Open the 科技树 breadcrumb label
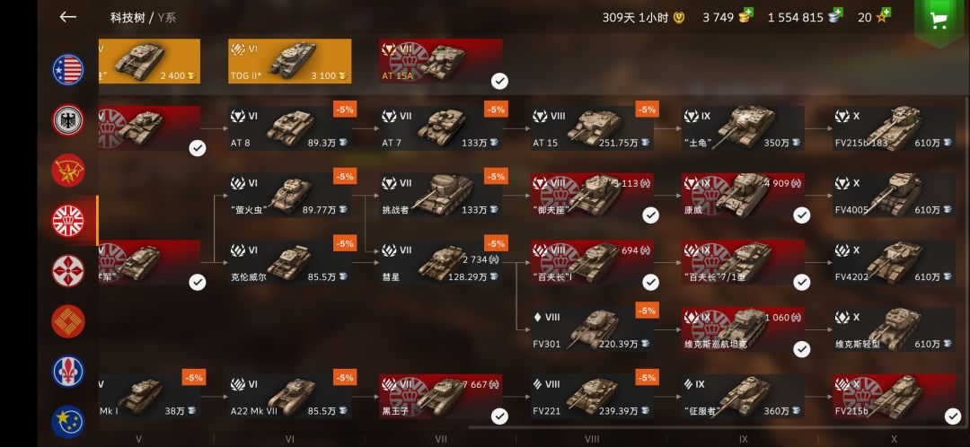The height and width of the screenshot is (447, 970). [x=128, y=17]
